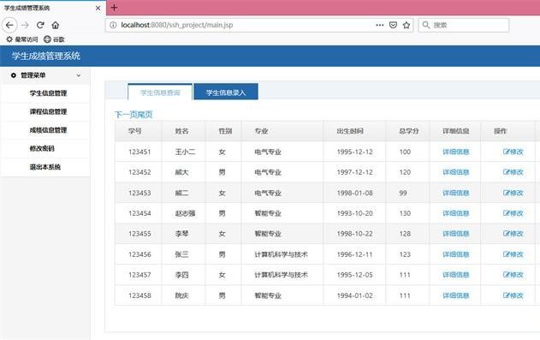Open 修改密码 in sidebar
The image size is (540, 340).
(x=42, y=148)
